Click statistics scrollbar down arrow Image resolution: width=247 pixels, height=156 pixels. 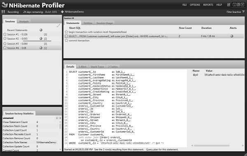[x=60, y=149]
